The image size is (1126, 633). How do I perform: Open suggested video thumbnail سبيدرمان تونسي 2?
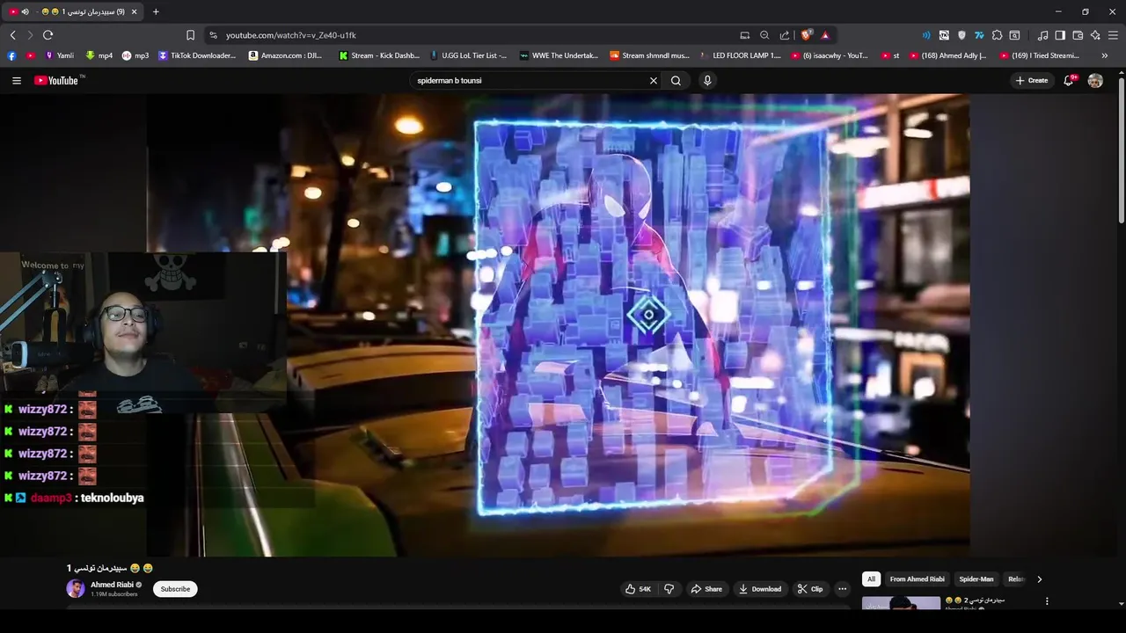tap(901, 603)
